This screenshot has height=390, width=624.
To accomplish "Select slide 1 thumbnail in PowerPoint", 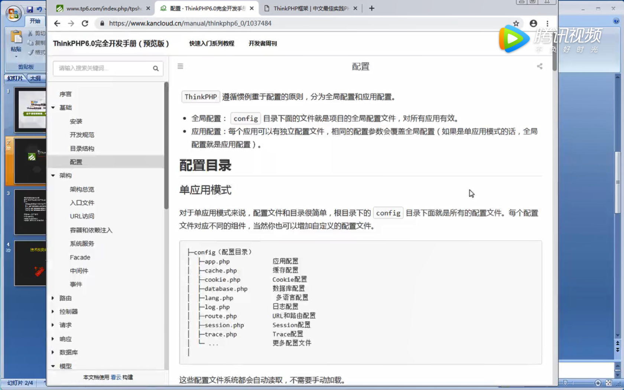I will point(30,110).
